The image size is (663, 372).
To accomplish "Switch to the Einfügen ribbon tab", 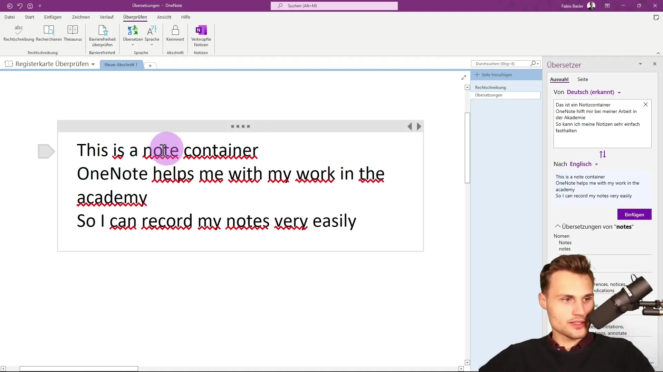I will pyautogui.click(x=53, y=17).
